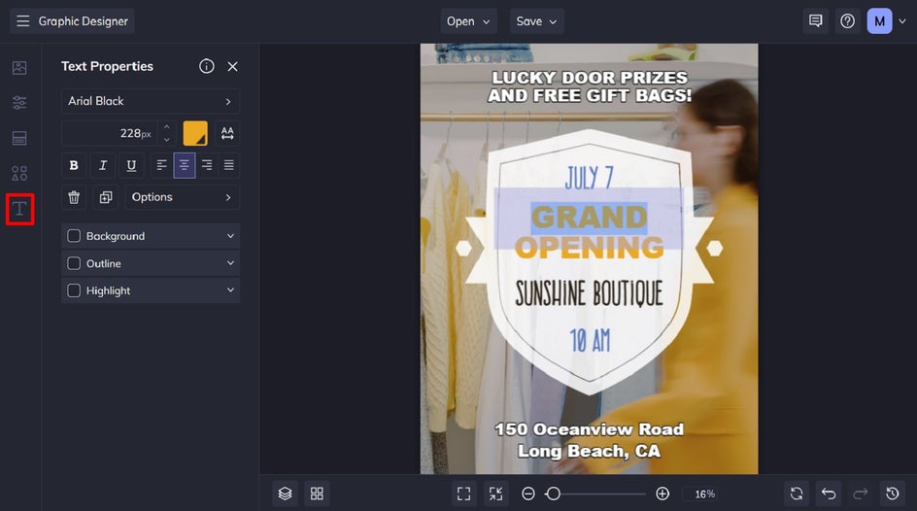Enable the Outline checkbox

coord(74,263)
